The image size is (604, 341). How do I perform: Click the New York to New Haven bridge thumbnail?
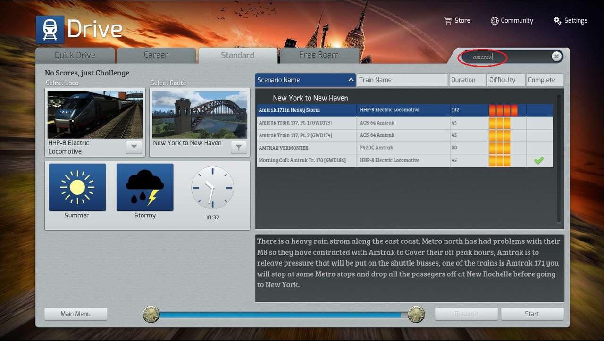pyautogui.click(x=200, y=115)
